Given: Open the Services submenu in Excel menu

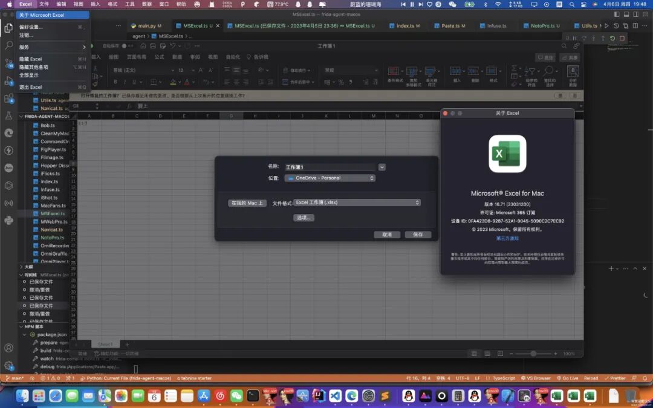Looking at the screenshot, I should (53, 47).
